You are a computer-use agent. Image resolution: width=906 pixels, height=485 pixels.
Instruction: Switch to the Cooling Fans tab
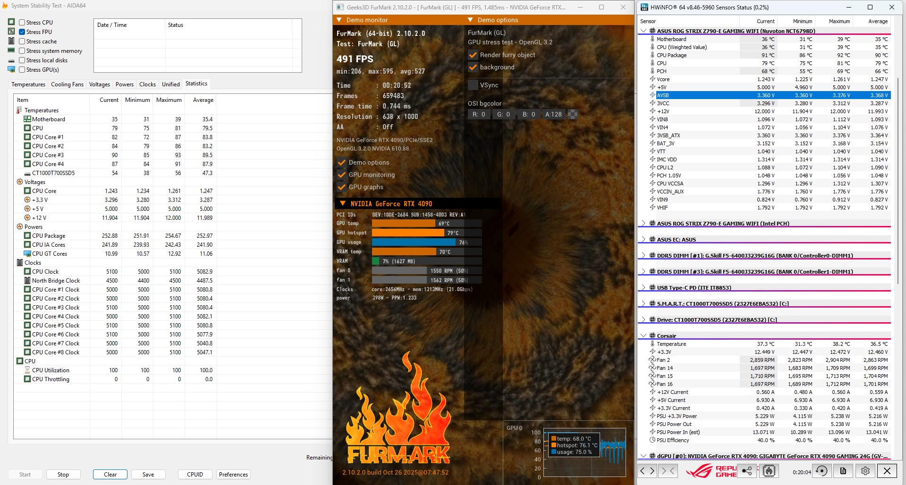67,84
